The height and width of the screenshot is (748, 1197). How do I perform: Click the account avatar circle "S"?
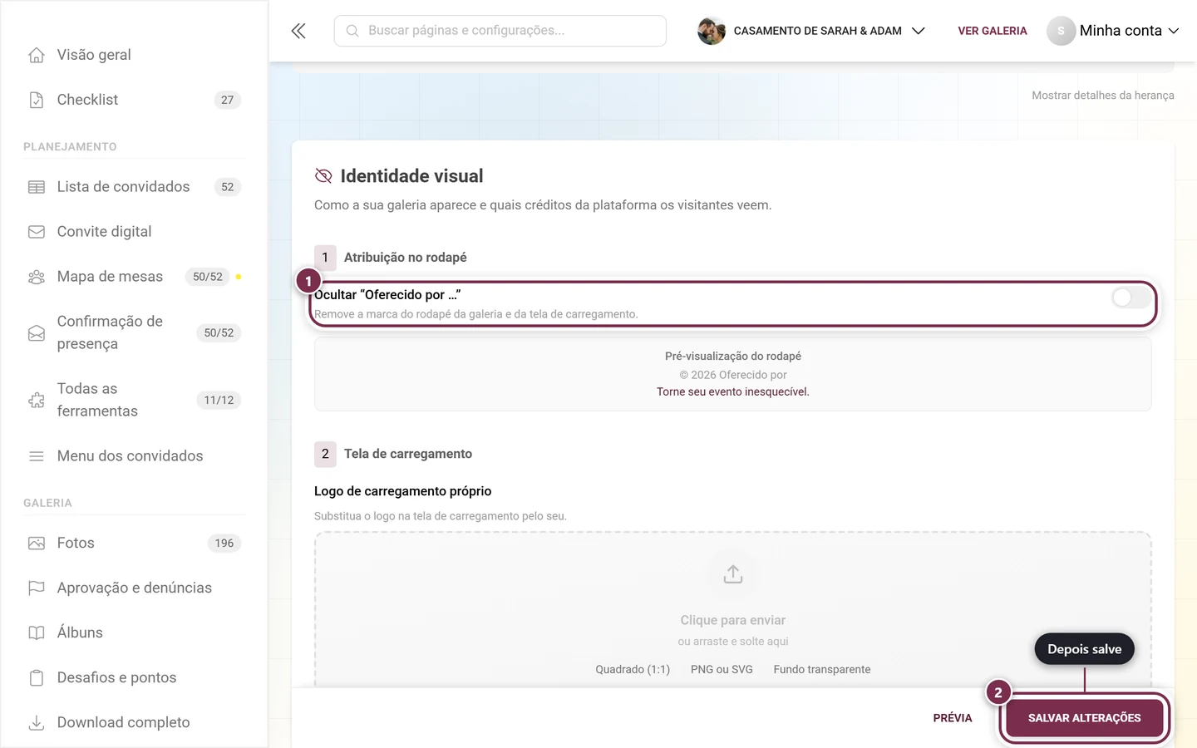(x=1061, y=31)
